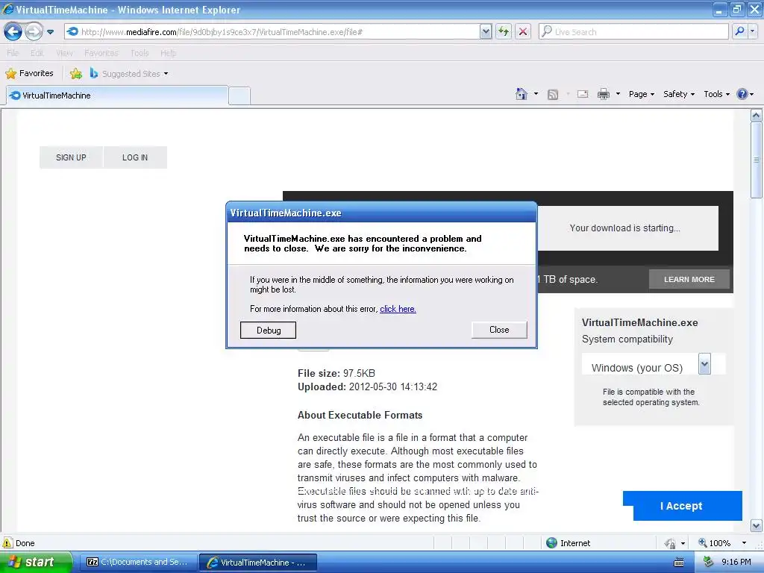Open the View menu

(x=64, y=53)
